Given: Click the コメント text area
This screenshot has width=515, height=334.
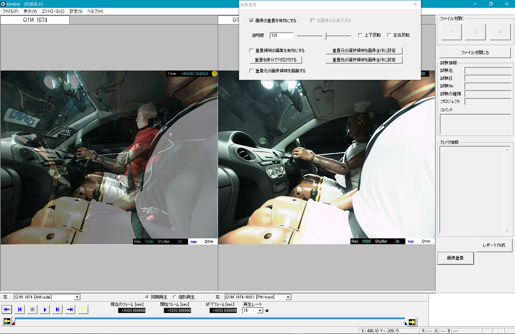Looking at the screenshot, I should point(475,124).
